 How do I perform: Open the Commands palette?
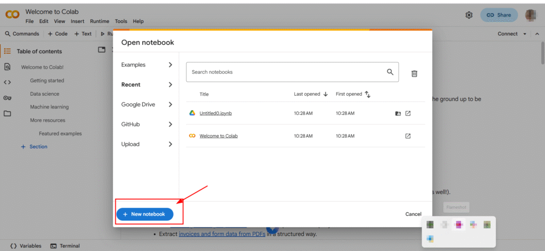[22, 34]
